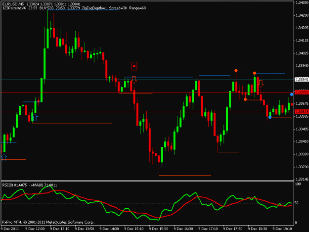Click the 1.33940 price axis label
The height and width of the screenshot is (232, 309).
point(302,66)
